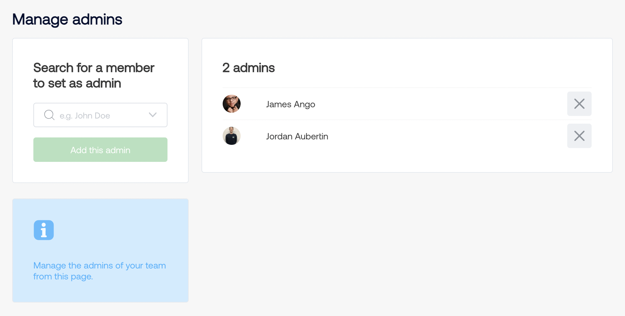Image resolution: width=625 pixels, height=316 pixels.
Task: Select the Jordan Aubertin name
Action: [297, 136]
